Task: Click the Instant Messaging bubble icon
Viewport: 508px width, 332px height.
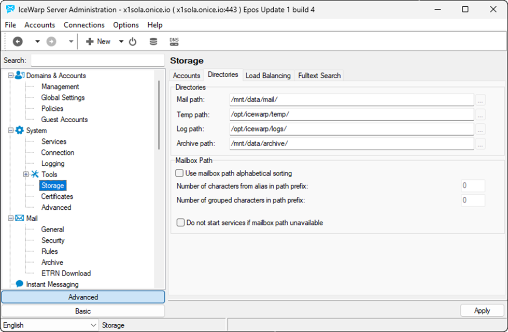Action: coord(20,284)
